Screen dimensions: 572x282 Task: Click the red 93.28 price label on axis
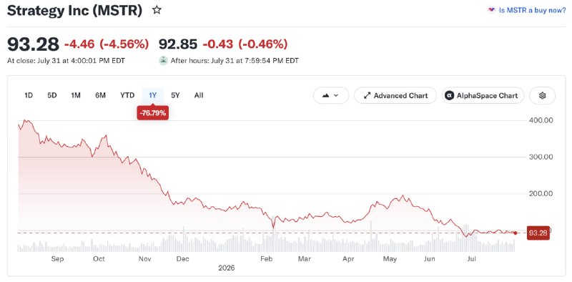click(x=538, y=233)
